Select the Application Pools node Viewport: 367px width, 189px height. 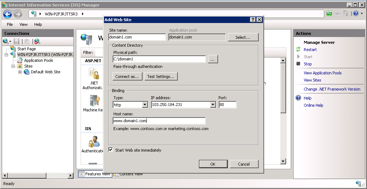pos(38,60)
